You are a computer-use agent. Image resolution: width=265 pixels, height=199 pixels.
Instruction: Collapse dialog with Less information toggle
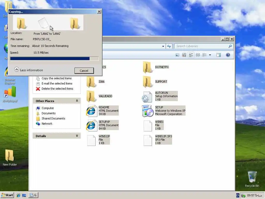pyautogui.click(x=28, y=70)
